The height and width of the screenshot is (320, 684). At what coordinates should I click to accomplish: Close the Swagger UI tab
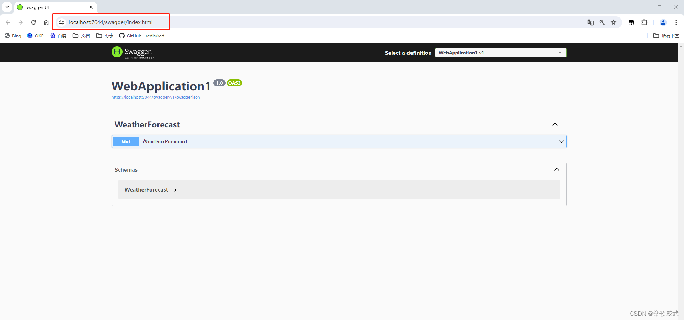click(91, 7)
